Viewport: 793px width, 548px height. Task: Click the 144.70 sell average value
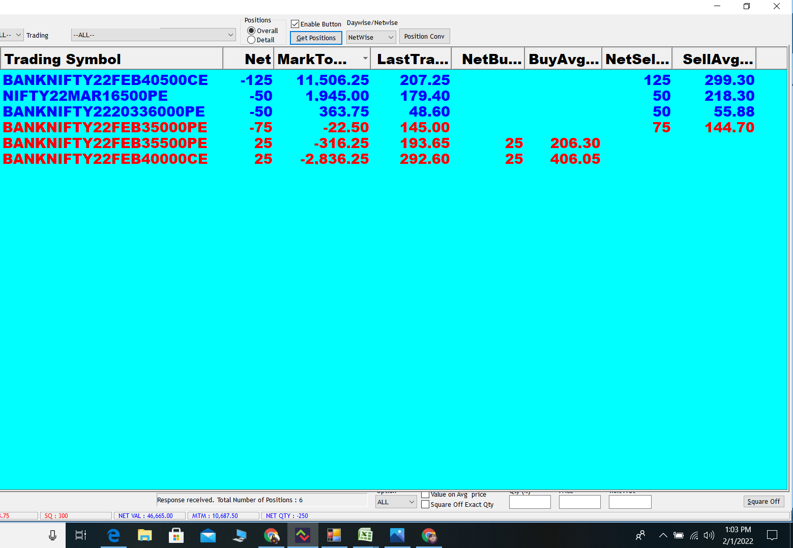click(x=729, y=127)
